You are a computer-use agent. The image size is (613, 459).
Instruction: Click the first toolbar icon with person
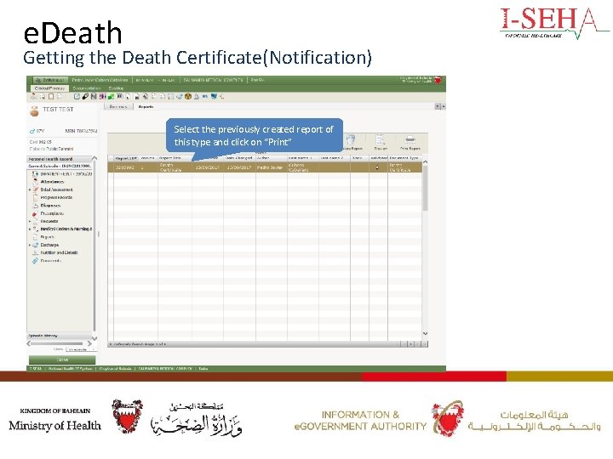(34, 96)
